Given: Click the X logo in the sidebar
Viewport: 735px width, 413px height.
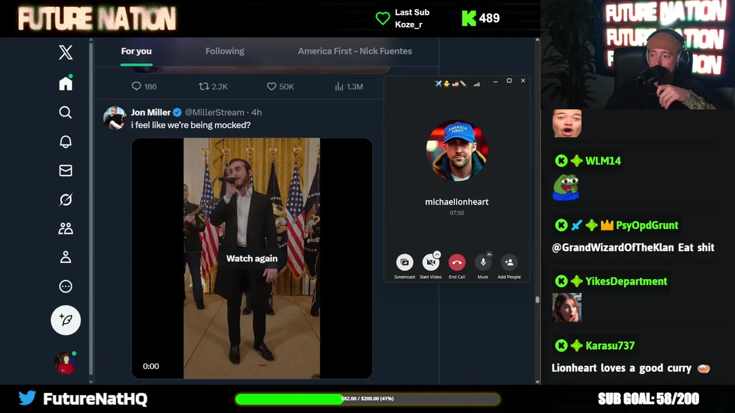Looking at the screenshot, I should pos(65,52).
